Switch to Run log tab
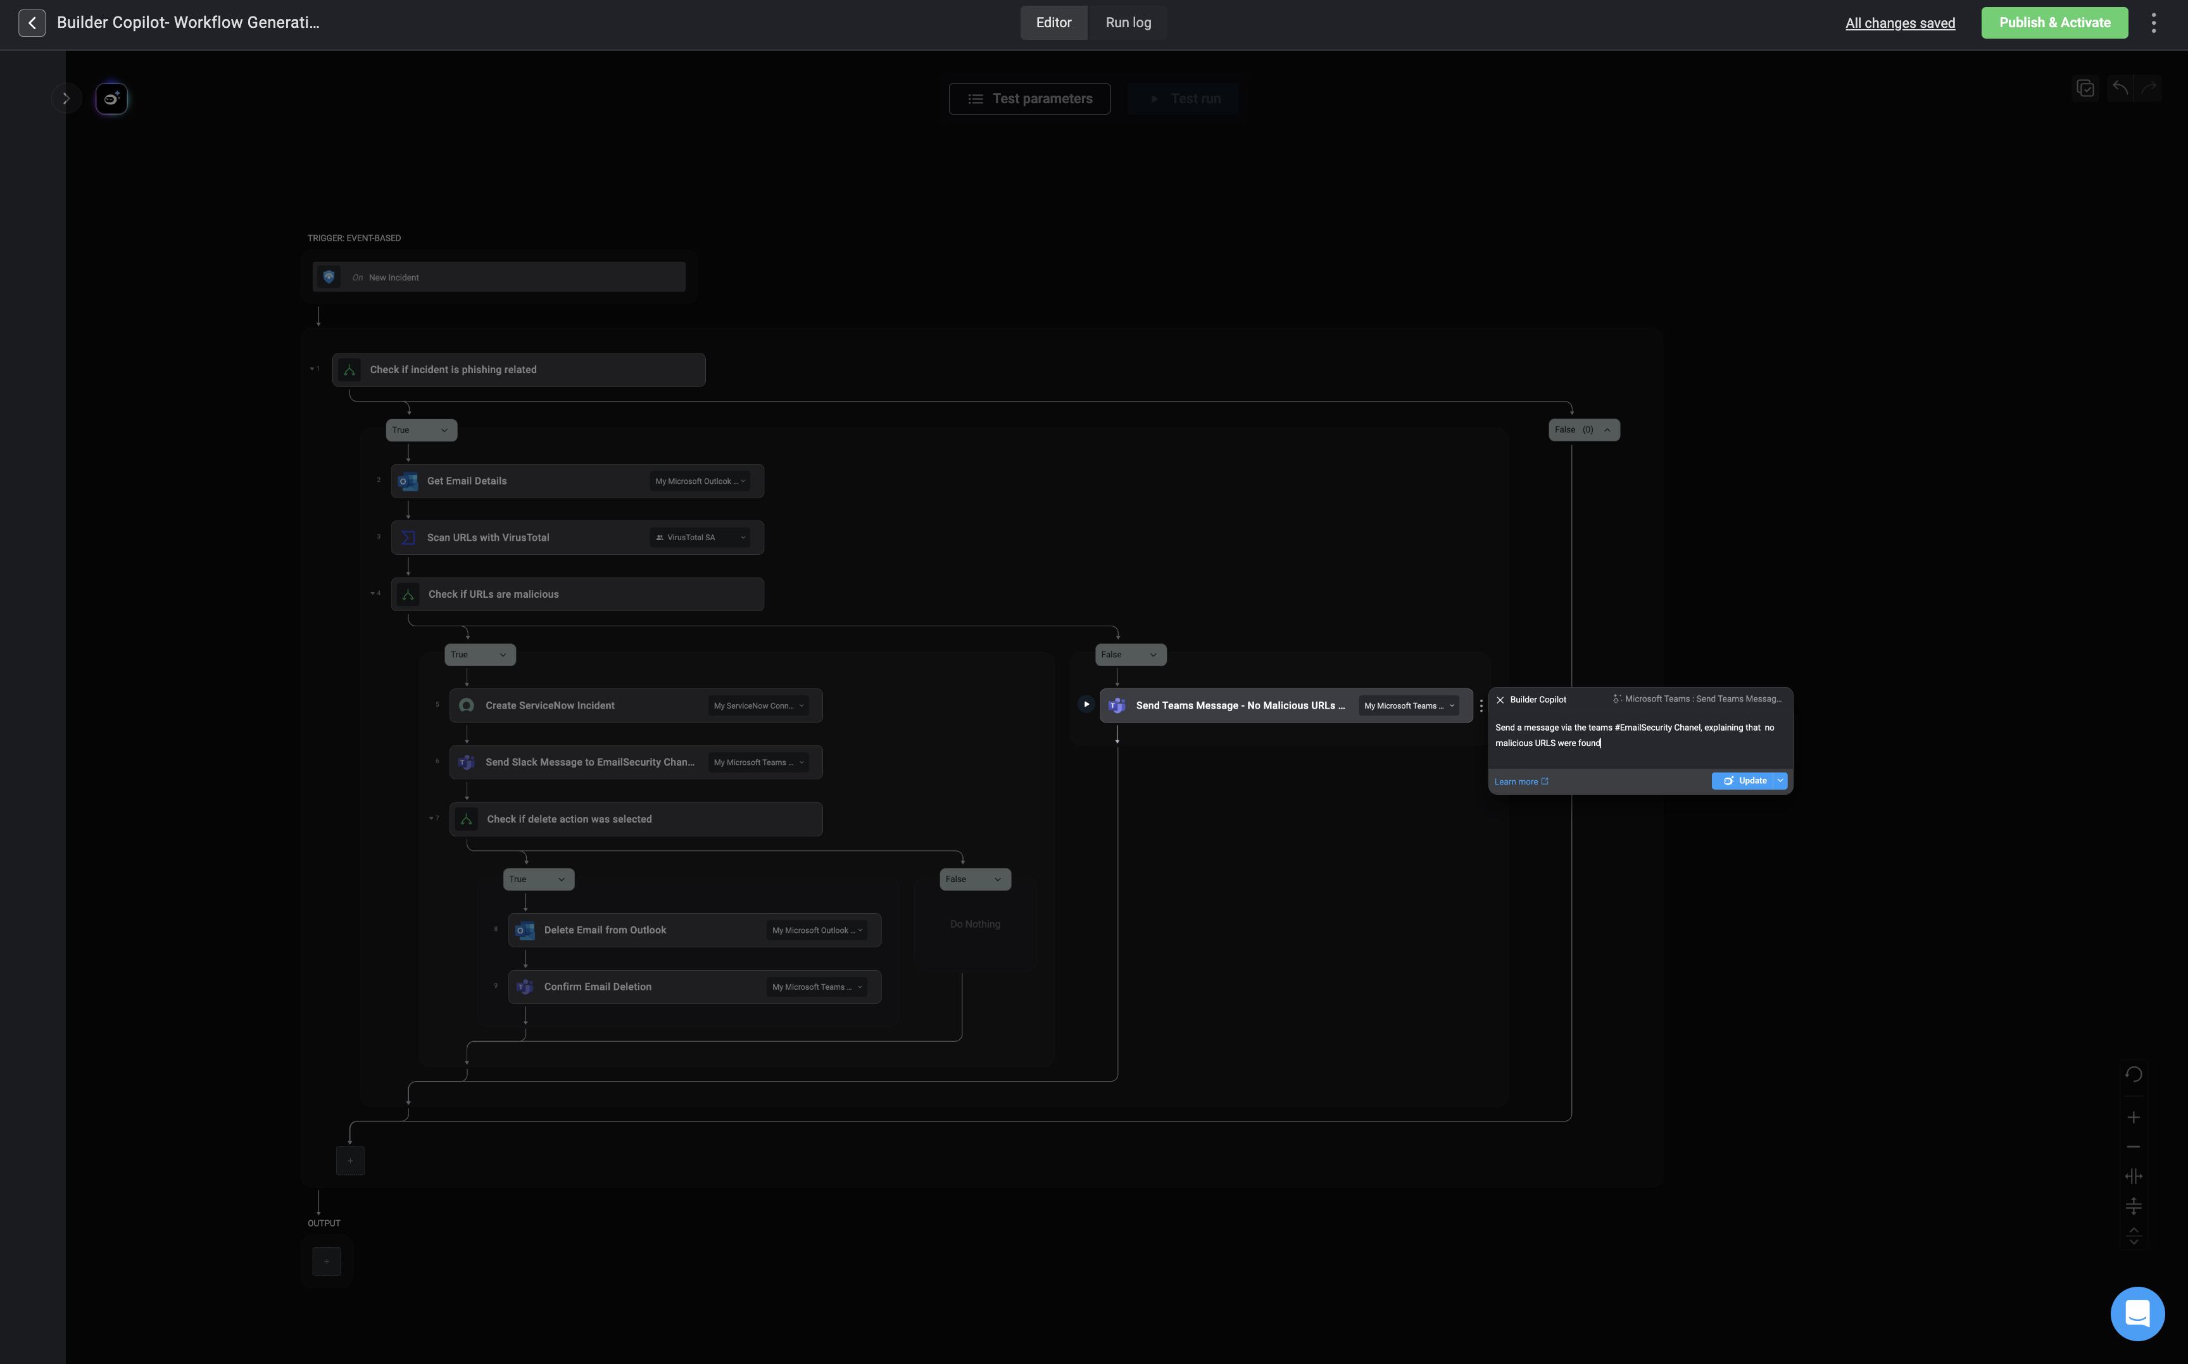2188x1364 pixels. coord(1128,23)
